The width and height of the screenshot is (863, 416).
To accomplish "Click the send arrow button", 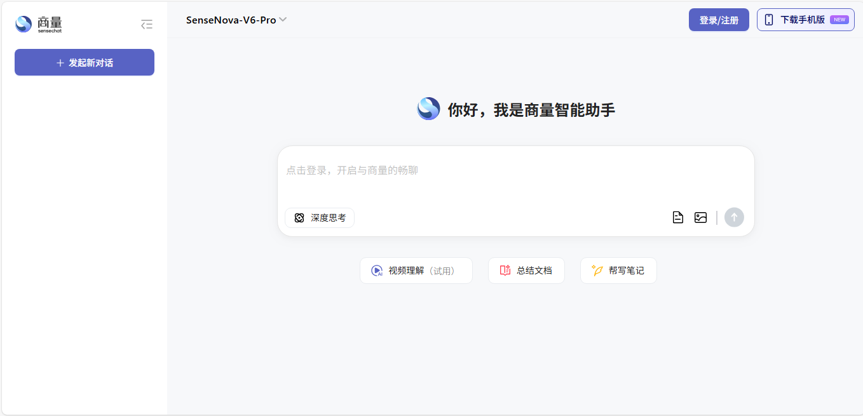I will (x=734, y=217).
